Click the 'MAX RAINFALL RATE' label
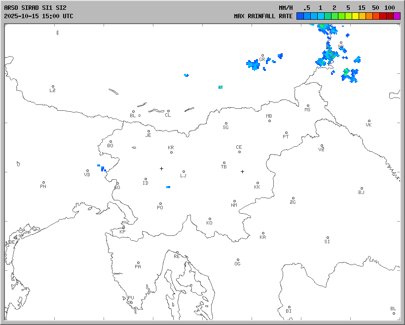This screenshot has width=405, height=325. [x=263, y=16]
